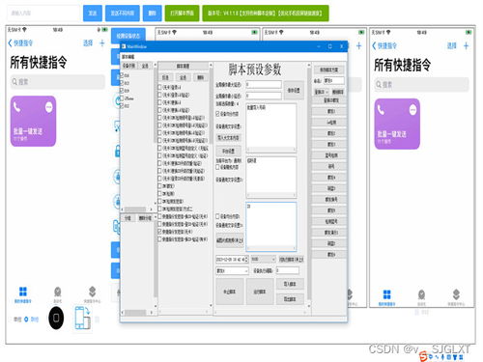Image resolution: width=483 pixels, height=362 pixels.
Task: Tap 选择 in the rightmost phone header
Action: click(x=452, y=46)
